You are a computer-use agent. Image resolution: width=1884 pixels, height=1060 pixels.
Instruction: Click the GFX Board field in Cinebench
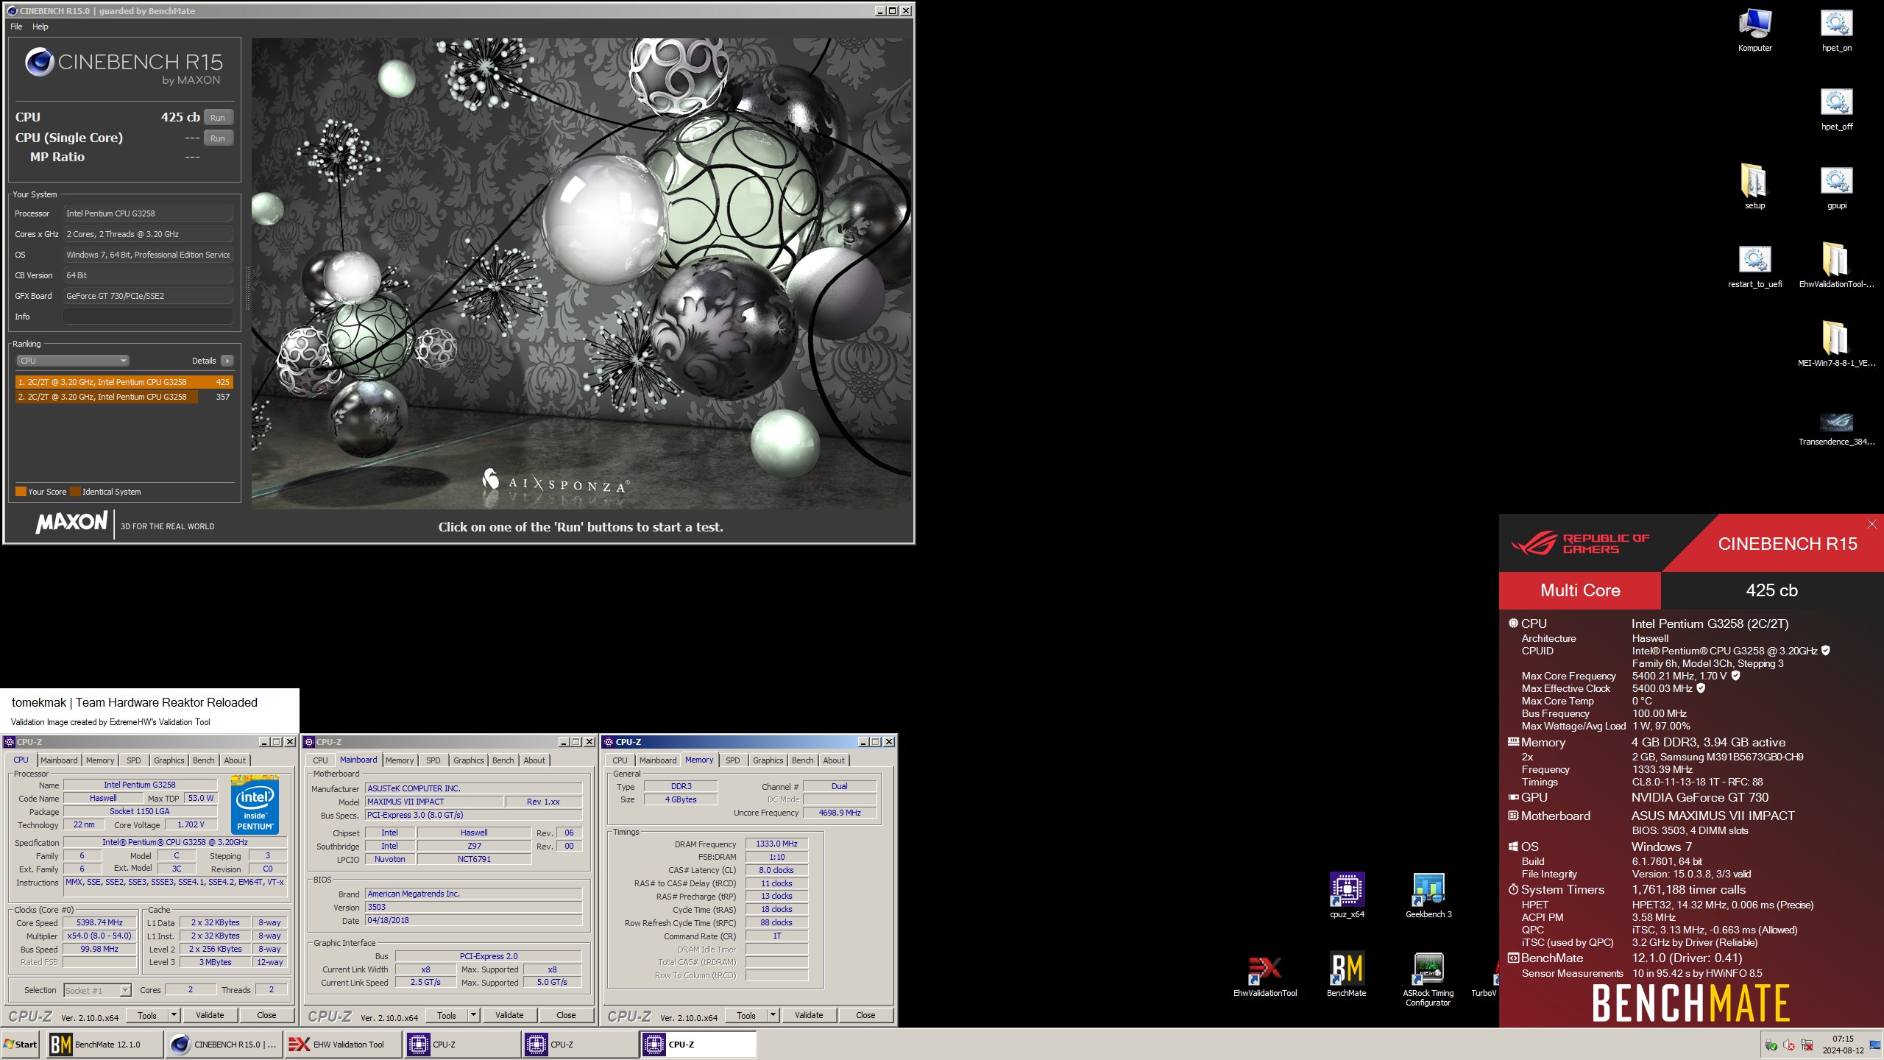tap(148, 296)
